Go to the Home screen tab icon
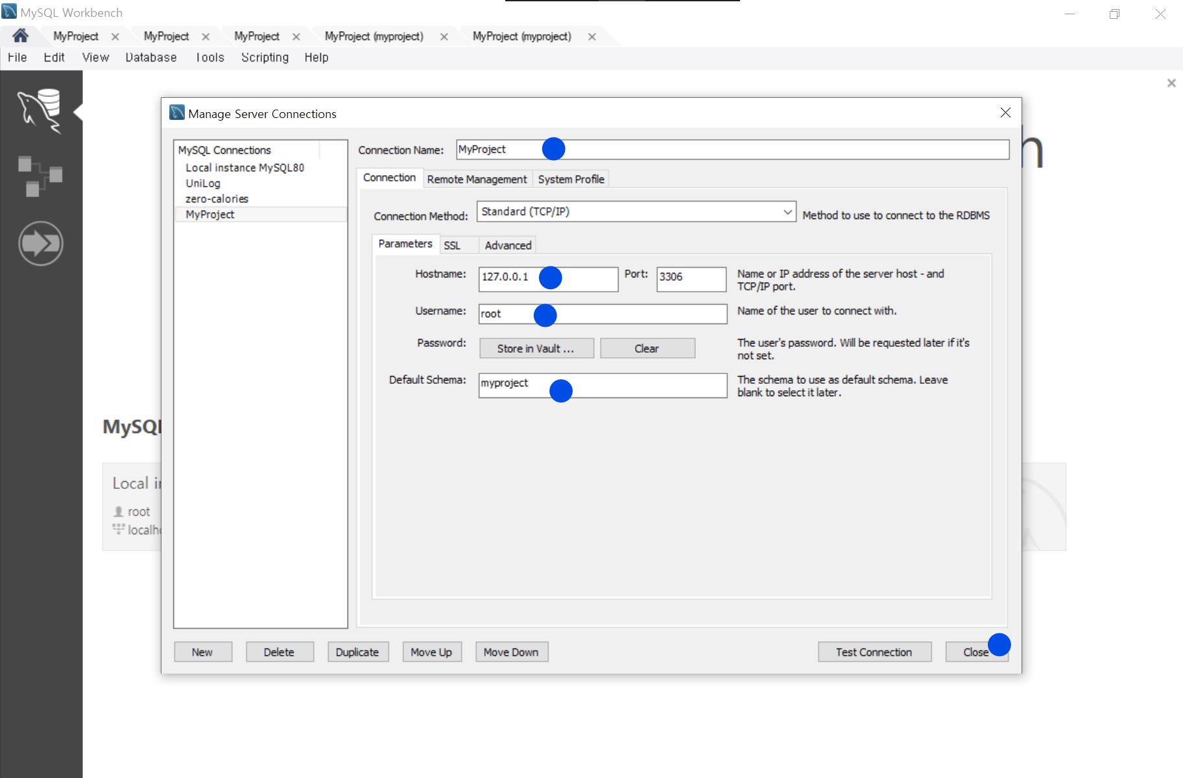Screen dimensions: 1183x778 (x=20, y=36)
